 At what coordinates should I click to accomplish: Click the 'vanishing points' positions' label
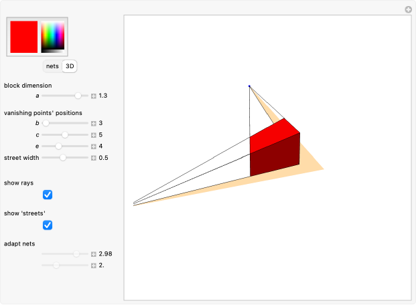pyautogui.click(x=43, y=113)
